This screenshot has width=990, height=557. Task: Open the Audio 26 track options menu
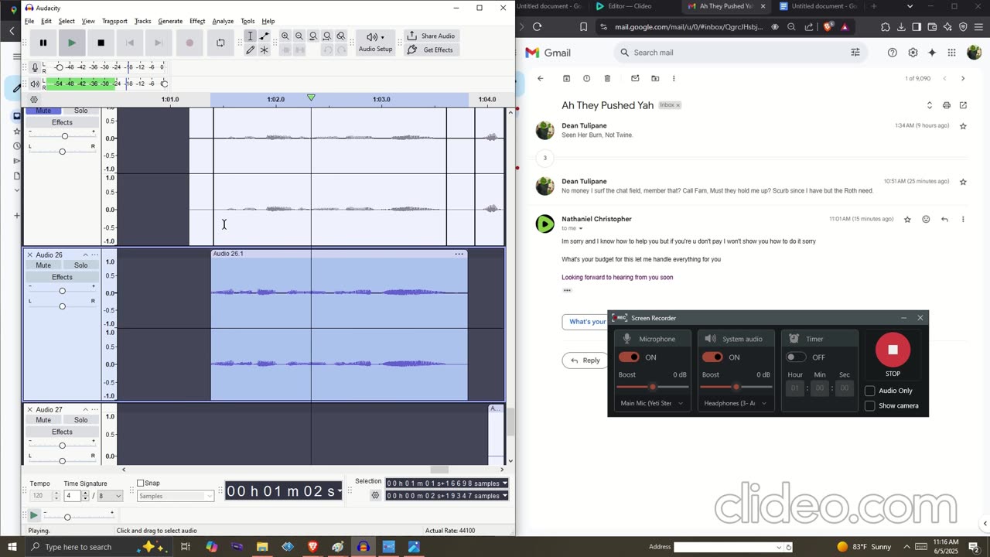coord(95,255)
